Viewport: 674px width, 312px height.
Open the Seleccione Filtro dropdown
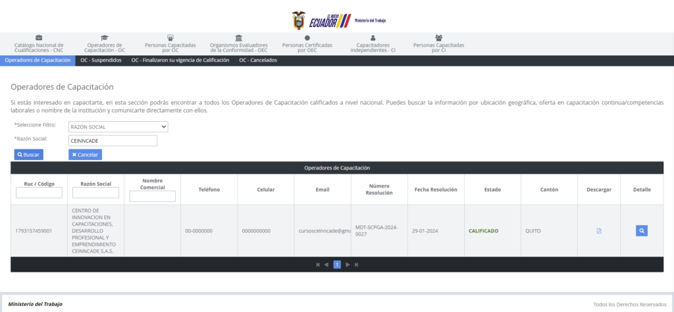point(118,127)
